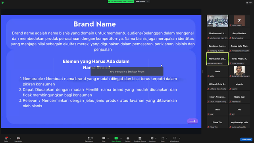Select wiyanie participant tile
Image resolution: width=254 pixels, height=143 pixels.
(239, 84)
